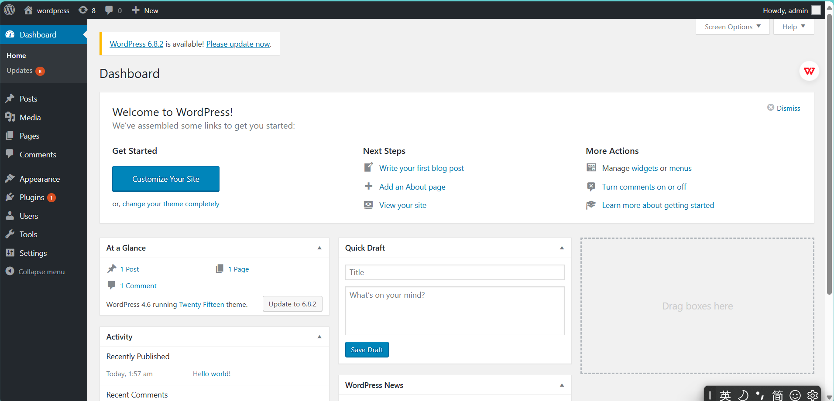Click the pushpin icon beside 1 Post
This screenshot has width=834, height=401.
click(112, 269)
